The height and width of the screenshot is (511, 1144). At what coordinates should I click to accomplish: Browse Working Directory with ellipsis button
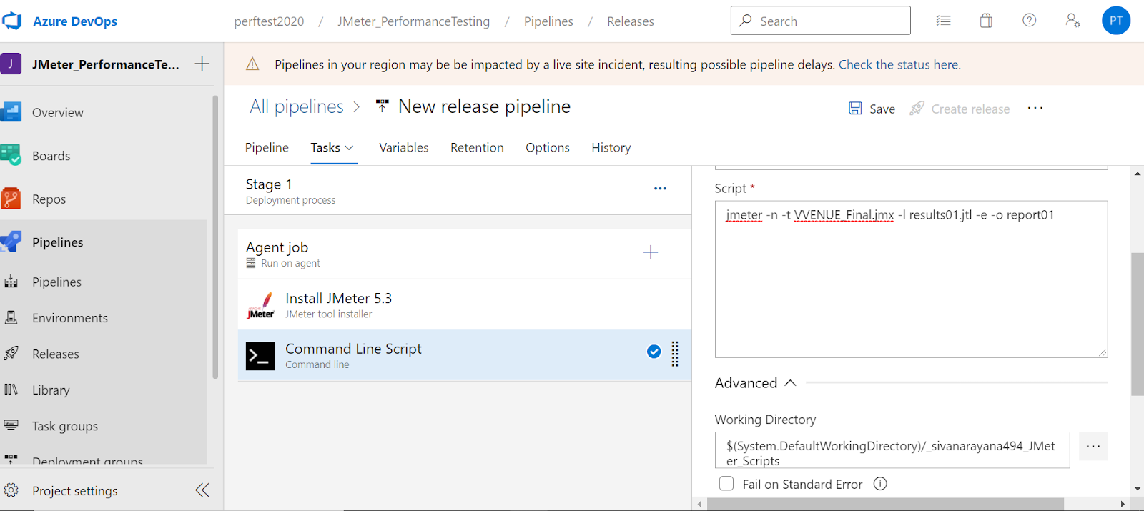[x=1093, y=446]
